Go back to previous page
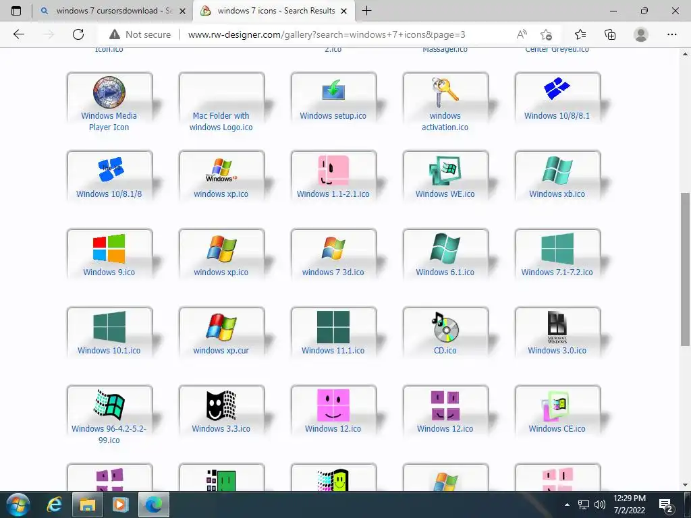The image size is (691, 518). click(19, 34)
